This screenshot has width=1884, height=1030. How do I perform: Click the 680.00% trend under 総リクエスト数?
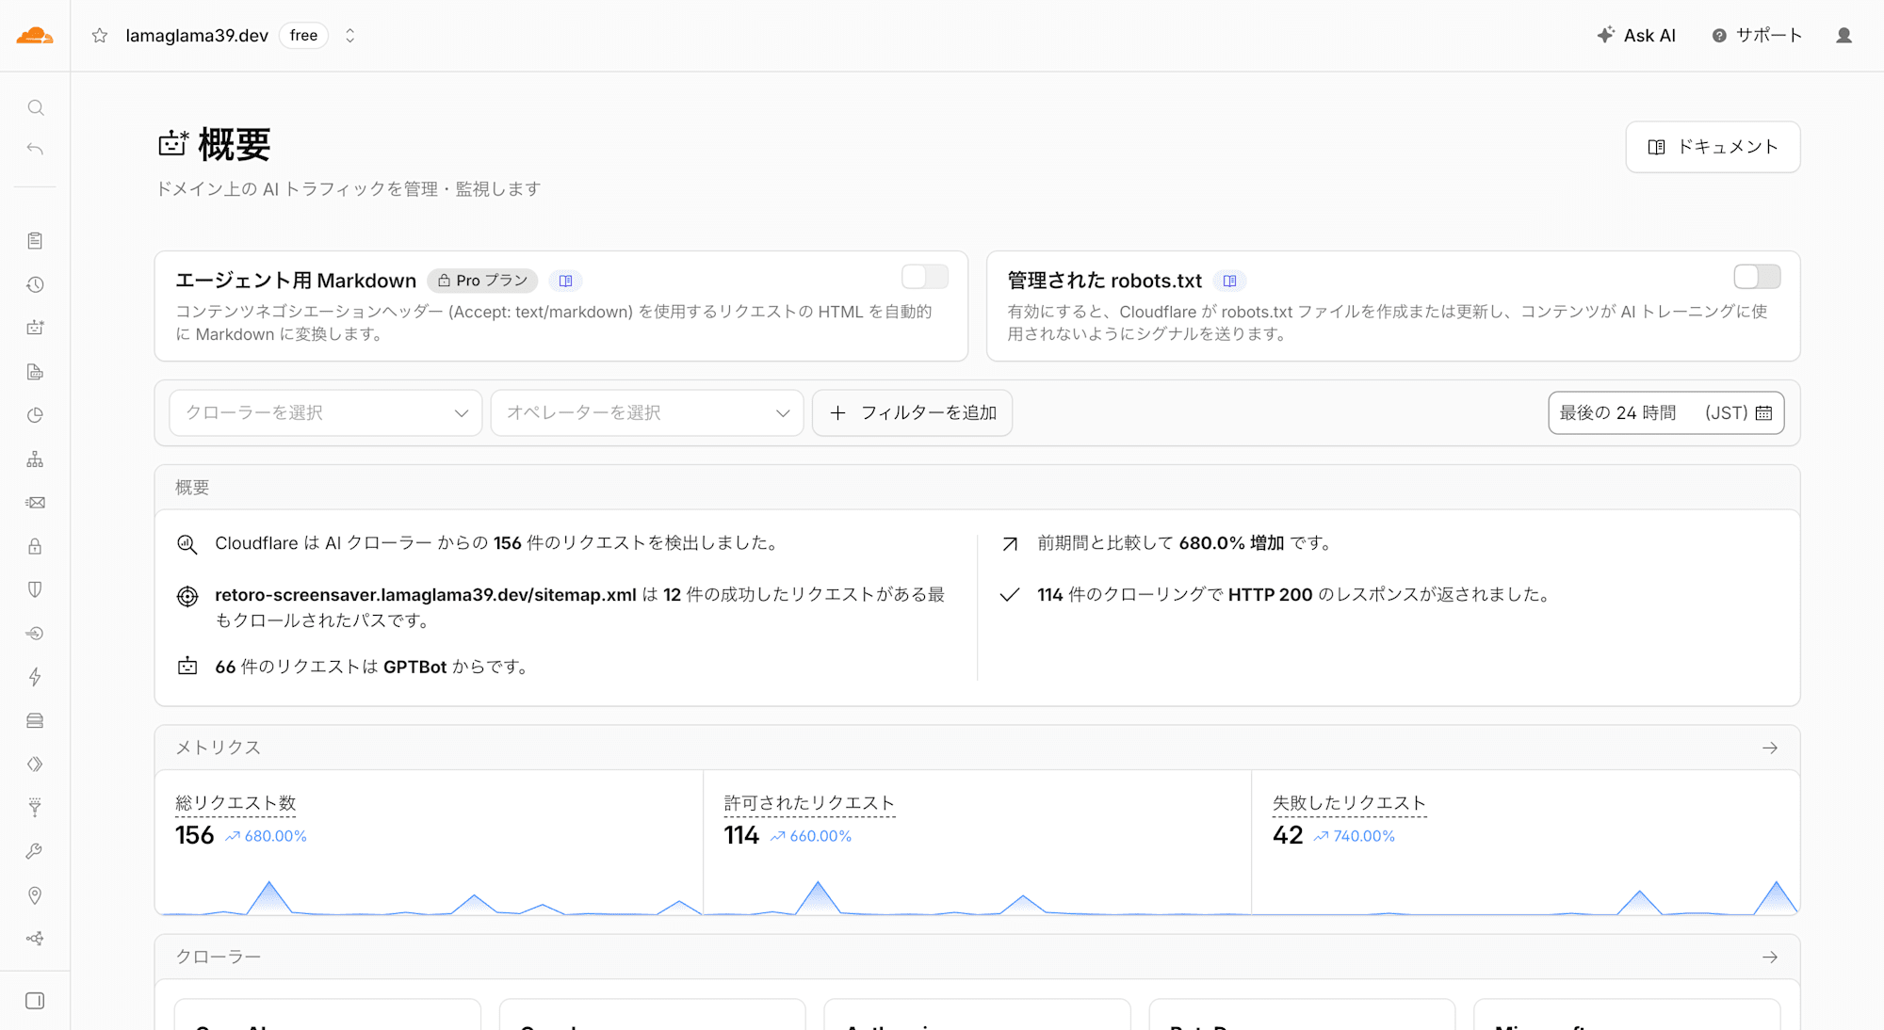[266, 836]
